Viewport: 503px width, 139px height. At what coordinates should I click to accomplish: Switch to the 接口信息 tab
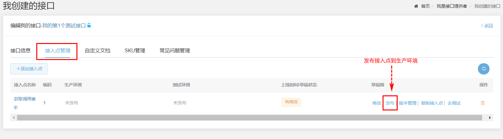click(x=21, y=50)
